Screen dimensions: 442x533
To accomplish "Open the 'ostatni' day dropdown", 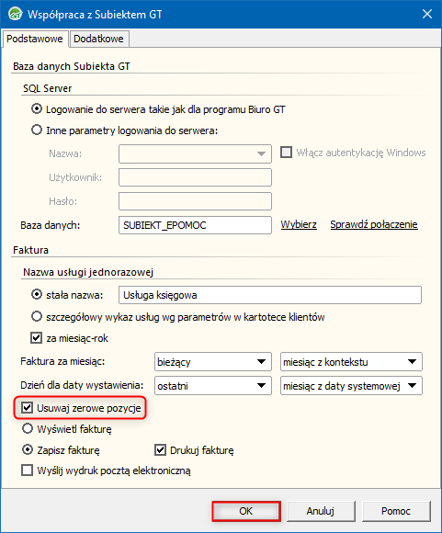I will (x=213, y=385).
